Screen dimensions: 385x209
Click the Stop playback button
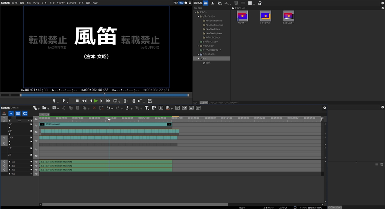tap(77, 101)
